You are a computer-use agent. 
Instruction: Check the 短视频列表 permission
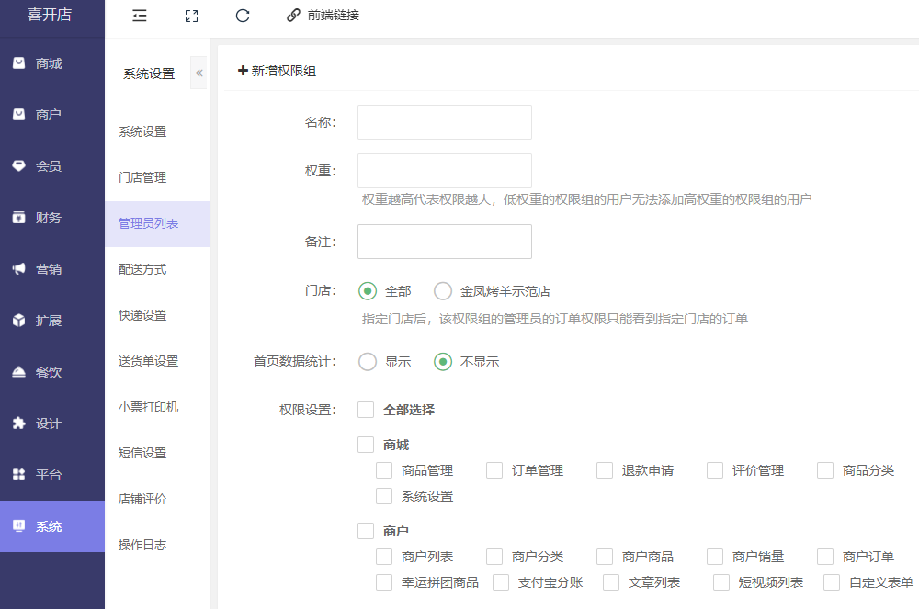point(720,582)
